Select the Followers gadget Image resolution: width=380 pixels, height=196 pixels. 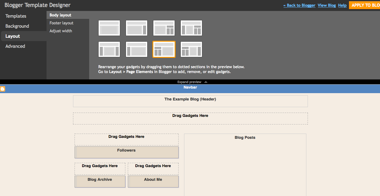tap(127, 152)
